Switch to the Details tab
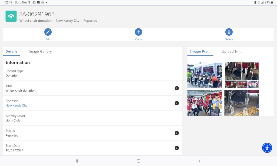 (x=11, y=51)
